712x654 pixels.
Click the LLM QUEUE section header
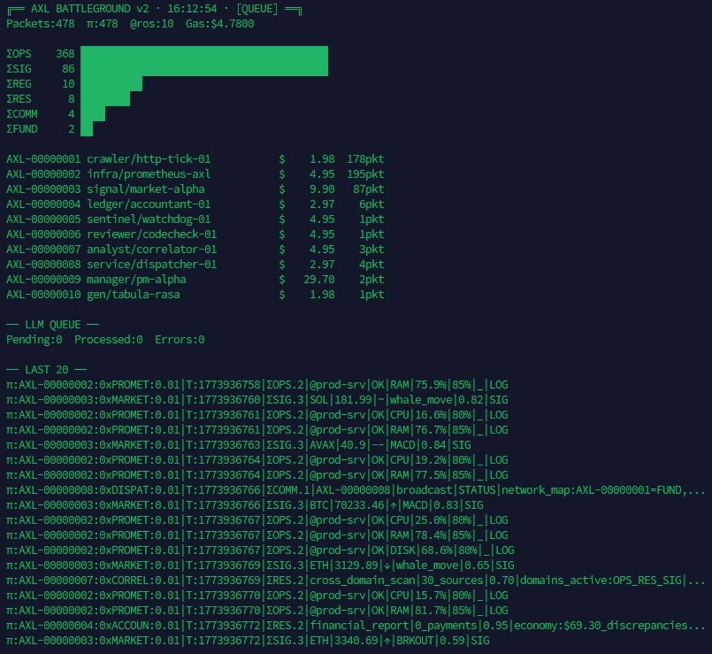(52, 325)
